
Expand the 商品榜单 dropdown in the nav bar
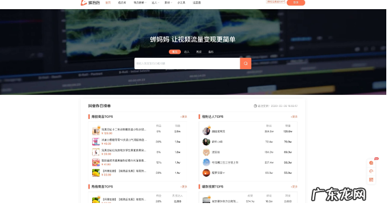(140, 3)
